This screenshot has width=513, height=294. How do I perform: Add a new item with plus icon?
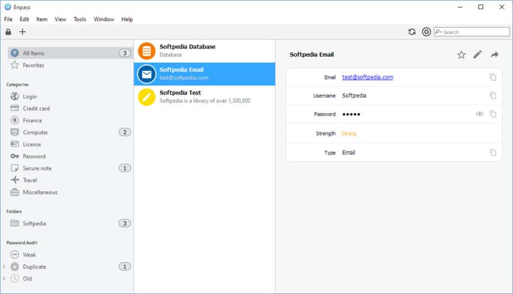coord(22,32)
